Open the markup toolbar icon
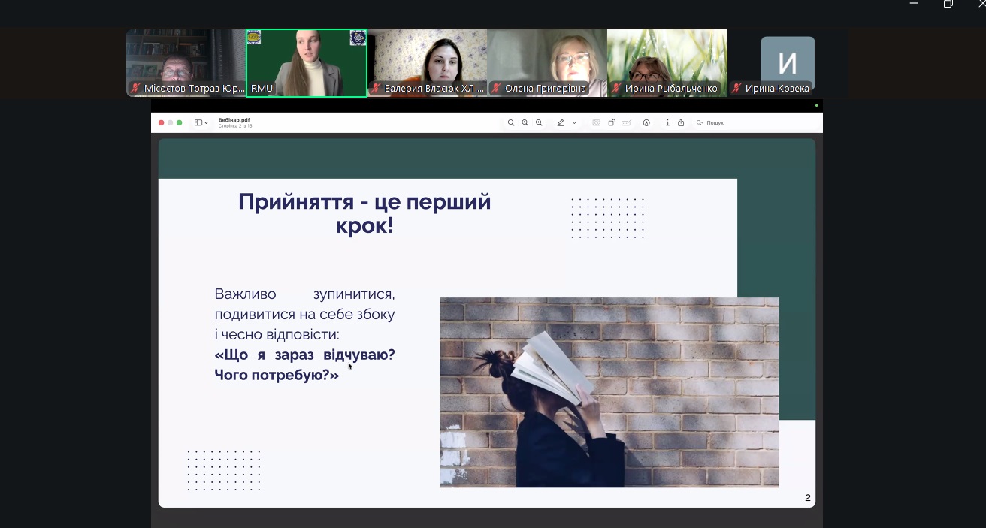 pyautogui.click(x=646, y=122)
